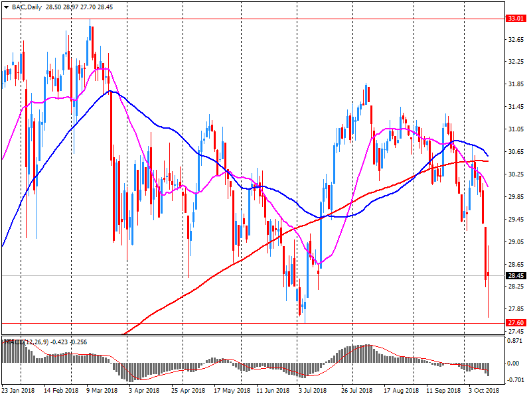Select the 27.60 red price level label
The width and height of the screenshot is (531, 398).
(516, 323)
